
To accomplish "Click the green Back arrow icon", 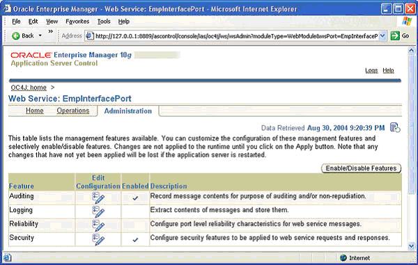I will tap(16, 35).
